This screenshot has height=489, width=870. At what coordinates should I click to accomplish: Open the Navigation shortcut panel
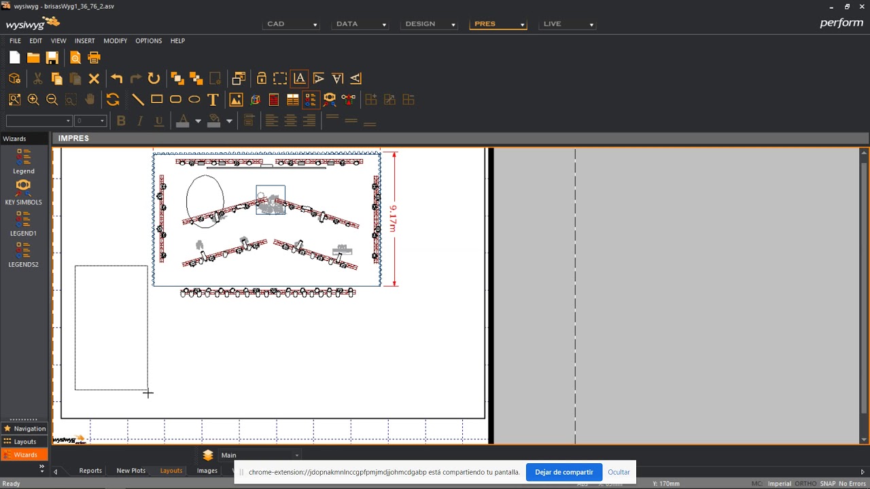point(24,429)
